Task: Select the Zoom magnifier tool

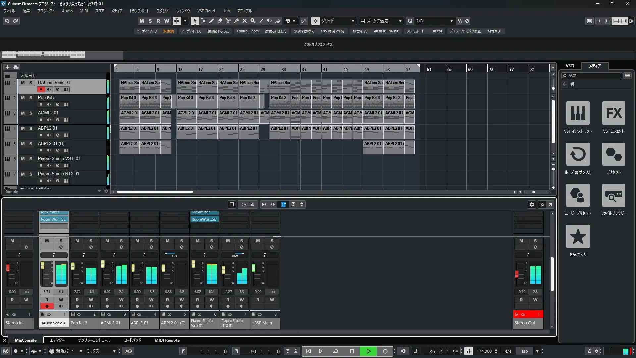Action: pos(253,21)
